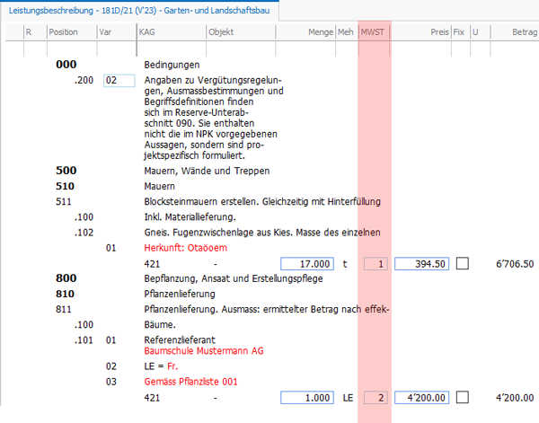Select position 811 Pflanzenlieferung. Ausmass row
Screen dimensions: 539x423
223,309
